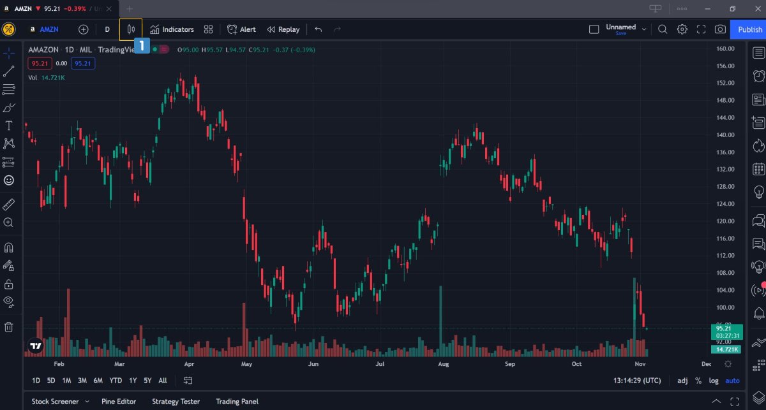Show All date range

point(163,381)
